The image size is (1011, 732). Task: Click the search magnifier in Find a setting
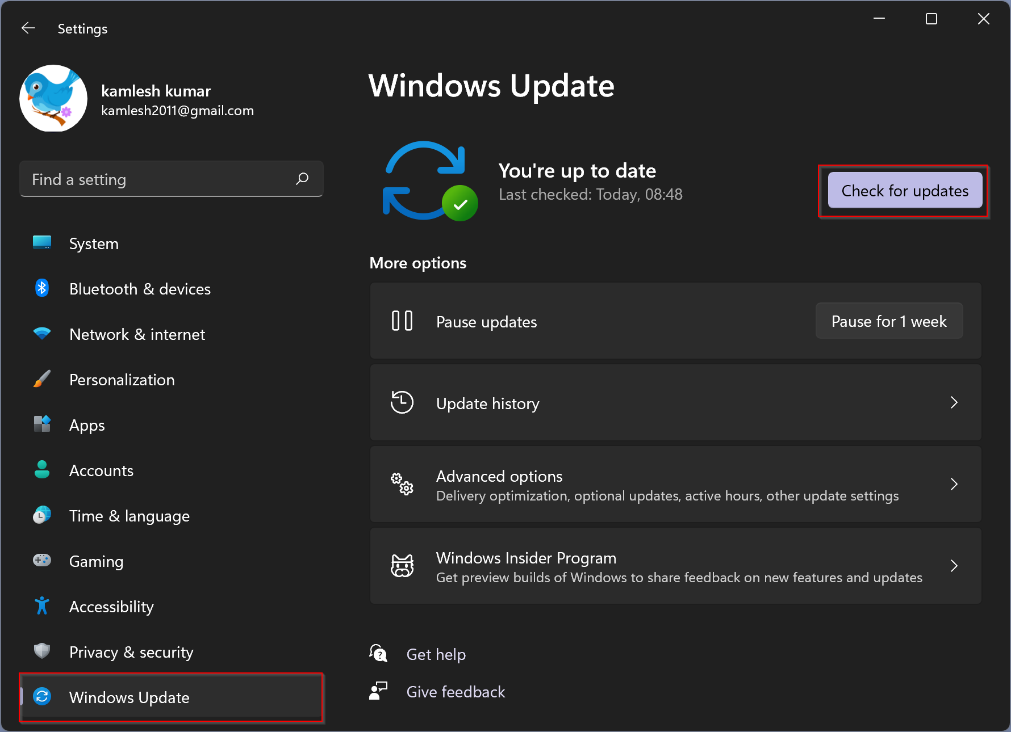coord(303,179)
